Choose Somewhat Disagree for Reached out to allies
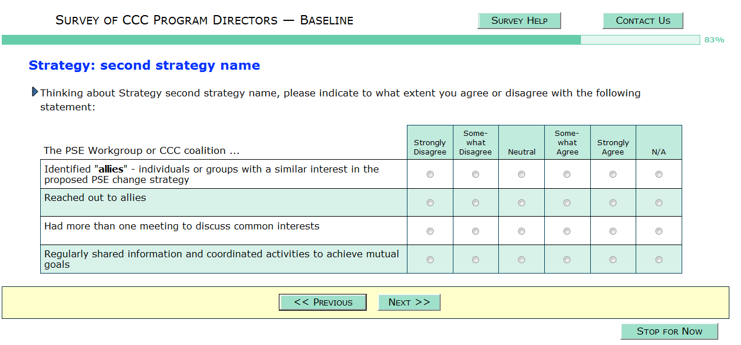The height and width of the screenshot is (345, 741). coord(476,203)
